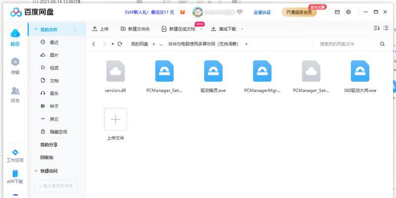Viewport: 396px width, 198px height.
Task: Click the membership diamond icon
Action: pyautogui.click(x=239, y=12)
